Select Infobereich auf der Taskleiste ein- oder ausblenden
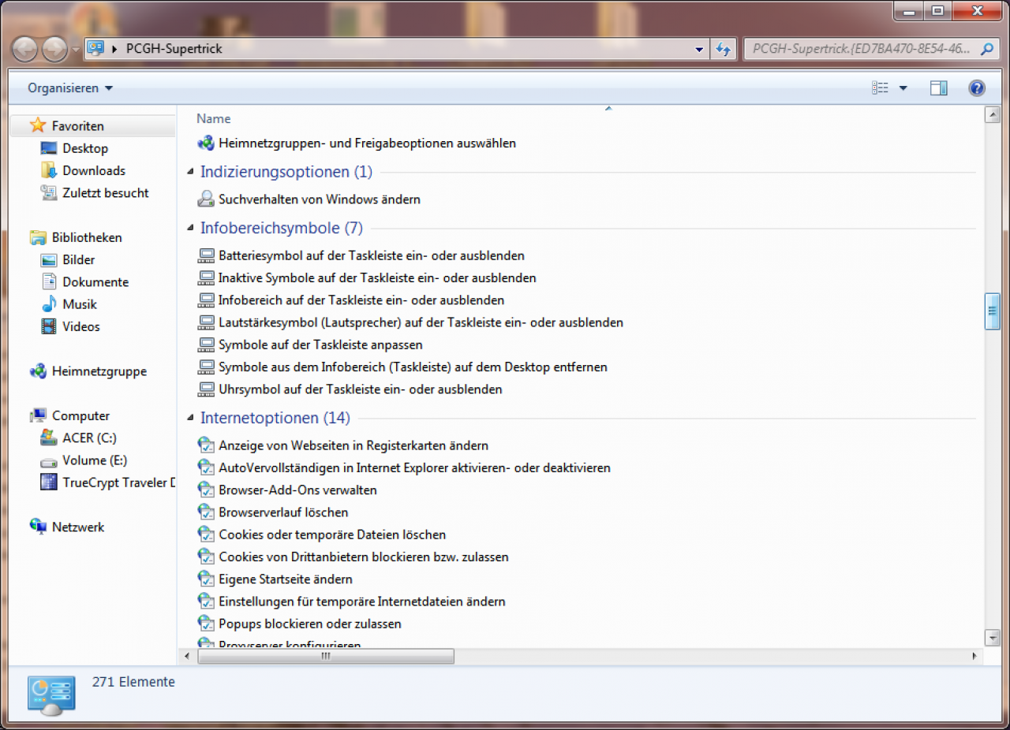Viewport: 1010px width, 730px height. pyautogui.click(x=361, y=300)
